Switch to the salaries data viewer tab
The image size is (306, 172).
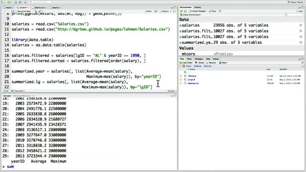pyautogui.click(x=55, y=8)
